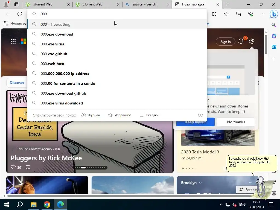The width and height of the screenshot is (280, 210).
Task: Click the Clippy assistant character
Action: 262,186
